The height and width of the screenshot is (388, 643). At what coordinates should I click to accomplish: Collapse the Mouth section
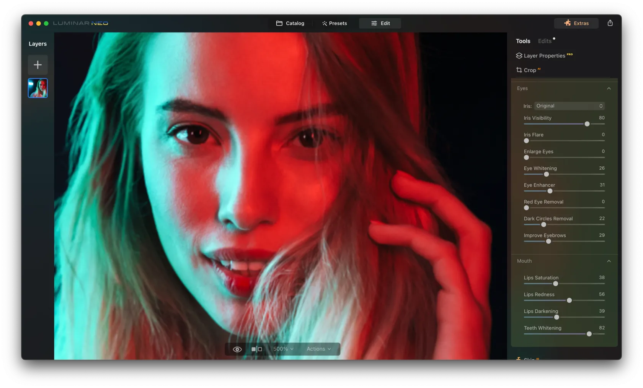pyautogui.click(x=609, y=261)
